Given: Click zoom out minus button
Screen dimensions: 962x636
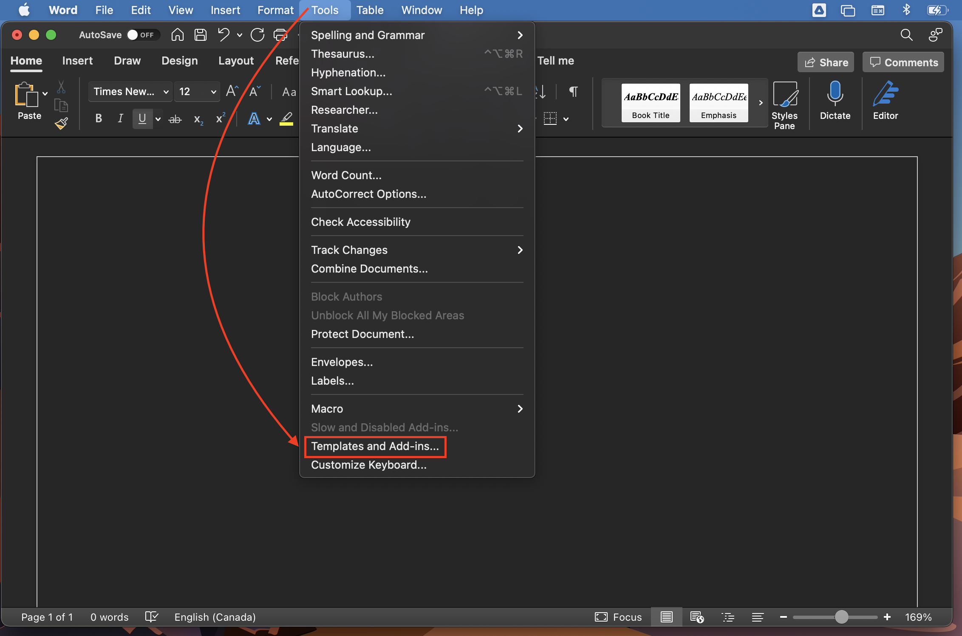Looking at the screenshot, I should pyautogui.click(x=784, y=617).
